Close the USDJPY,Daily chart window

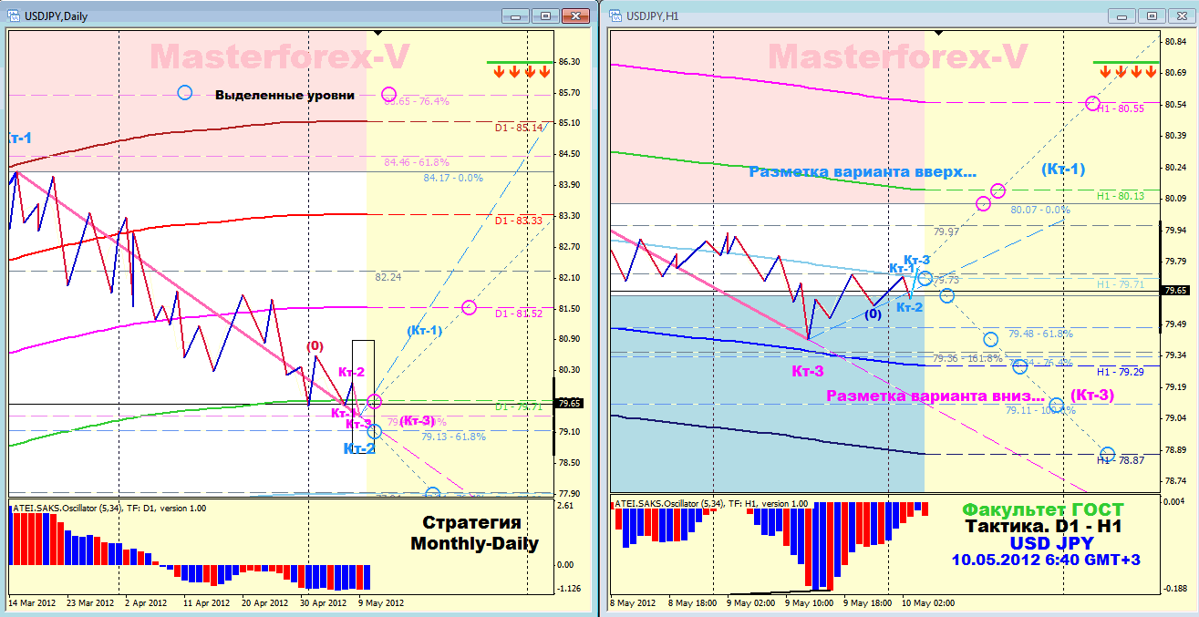pyautogui.click(x=575, y=15)
